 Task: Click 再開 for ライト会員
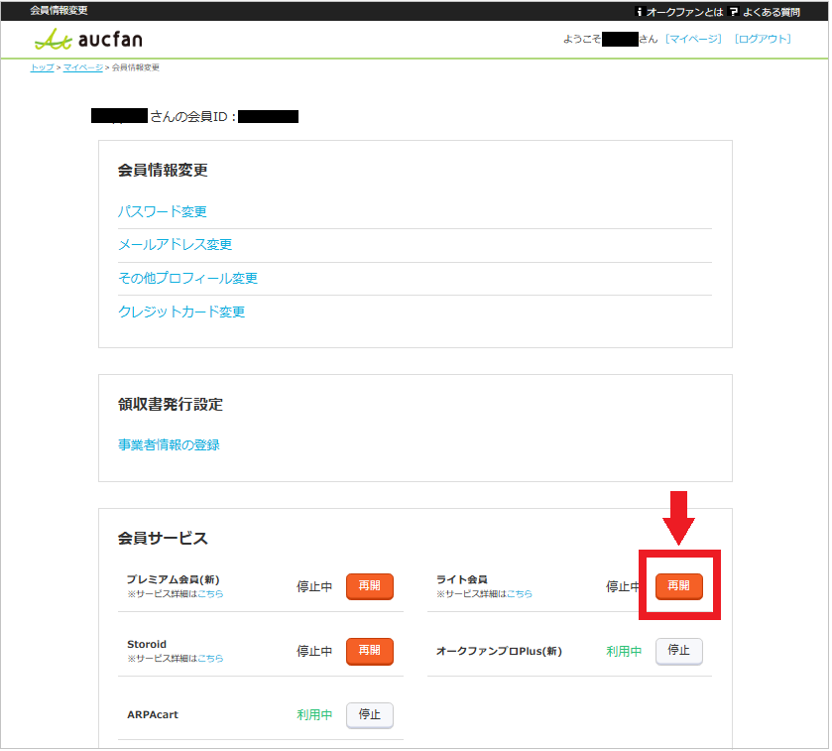point(679,586)
